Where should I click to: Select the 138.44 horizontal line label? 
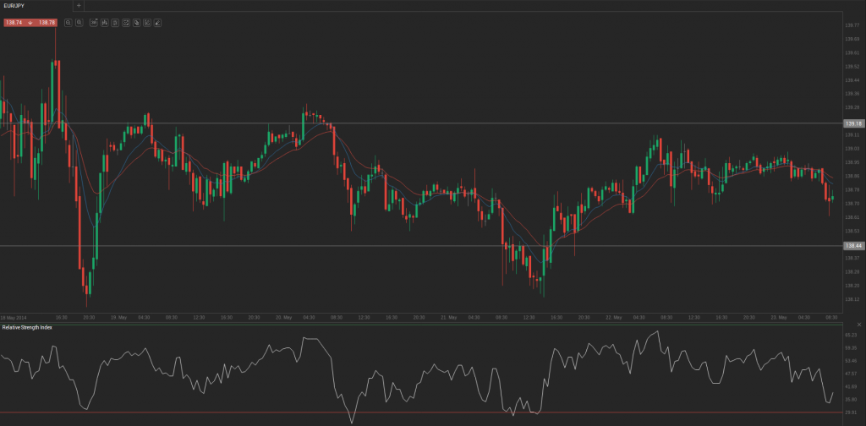852,245
